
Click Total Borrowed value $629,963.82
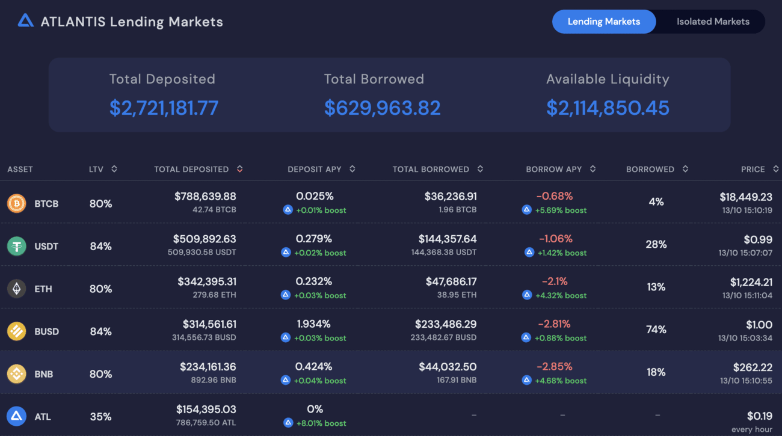point(382,108)
